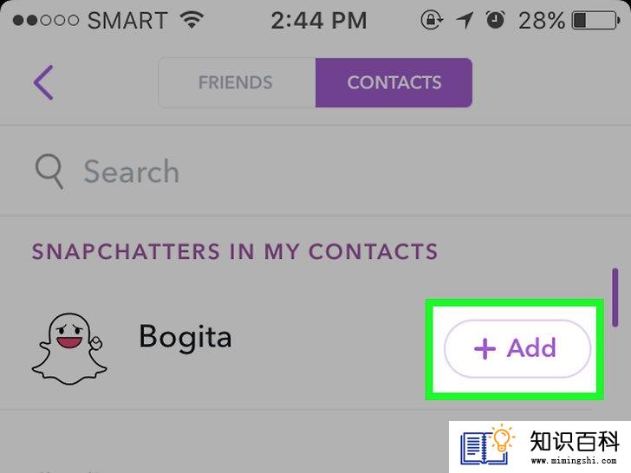Image resolution: width=631 pixels, height=473 pixels.
Task: Click the purple scrollbar indicator
Action: (x=615, y=298)
